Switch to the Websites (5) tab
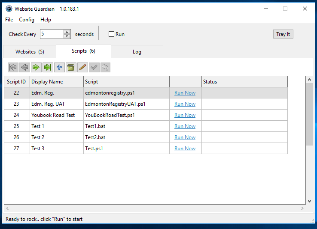The height and width of the screenshot is (229, 317). [x=30, y=52]
